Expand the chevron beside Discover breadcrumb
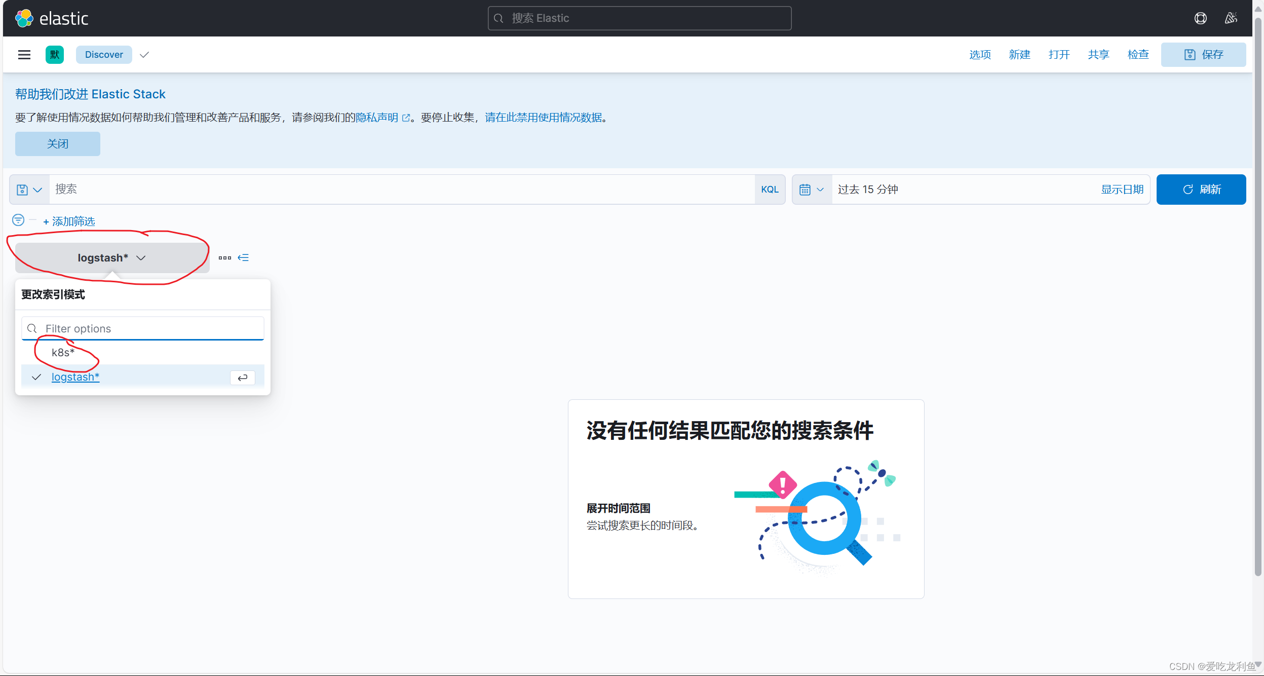This screenshot has width=1264, height=676. [144, 55]
